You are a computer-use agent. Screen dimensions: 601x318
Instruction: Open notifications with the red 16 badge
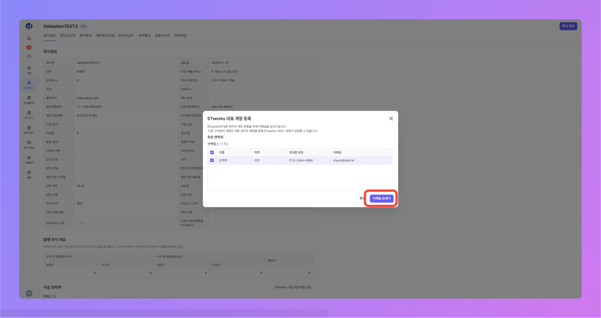[x=29, y=47]
